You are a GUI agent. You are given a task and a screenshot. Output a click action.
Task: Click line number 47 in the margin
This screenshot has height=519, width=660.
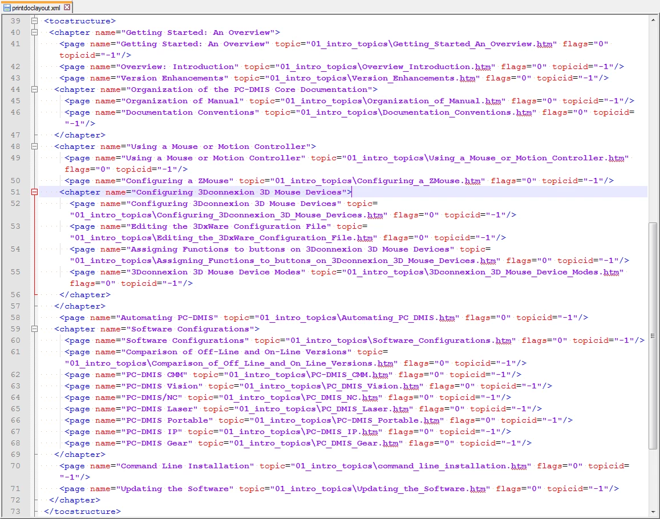click(15, 135)
